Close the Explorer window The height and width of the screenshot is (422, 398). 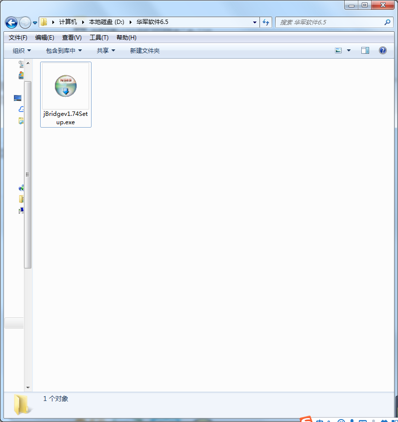click(383, 5)
